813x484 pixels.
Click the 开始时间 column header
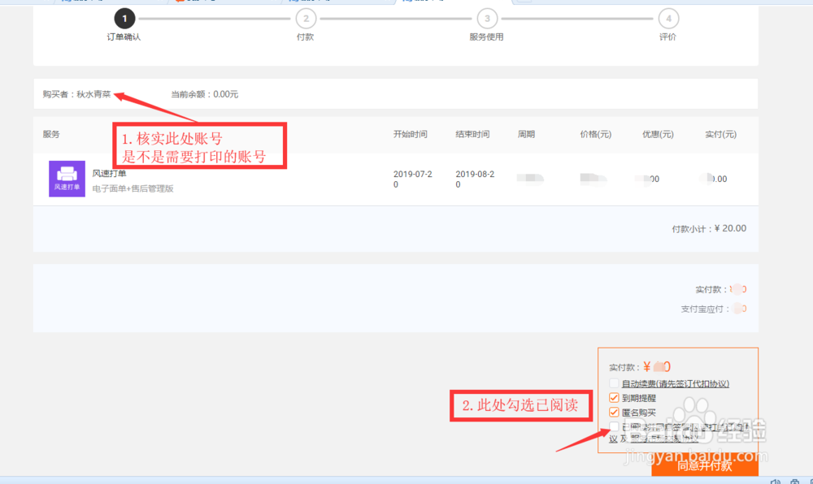point(410,134)
